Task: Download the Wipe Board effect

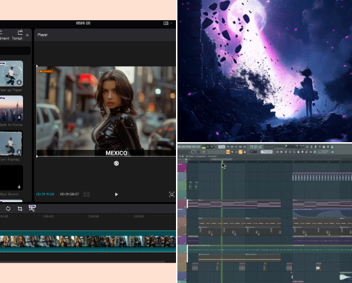Action: pyautogui.click(x=19, y=187)
